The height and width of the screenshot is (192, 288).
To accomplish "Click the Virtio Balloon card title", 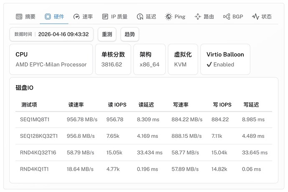I will (225, 54).
